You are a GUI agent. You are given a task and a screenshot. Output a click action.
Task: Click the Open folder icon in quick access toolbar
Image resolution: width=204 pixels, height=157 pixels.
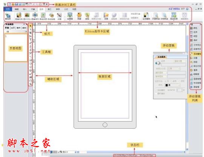[13, 4]
